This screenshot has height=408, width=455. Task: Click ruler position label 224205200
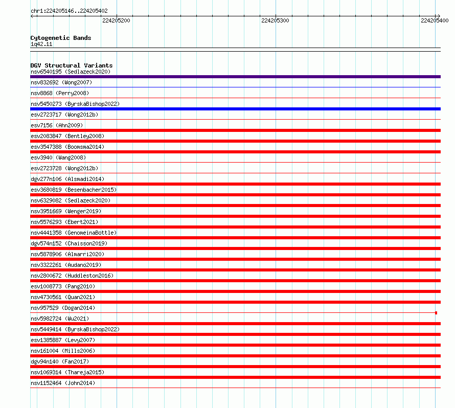(x=116, y=20)
